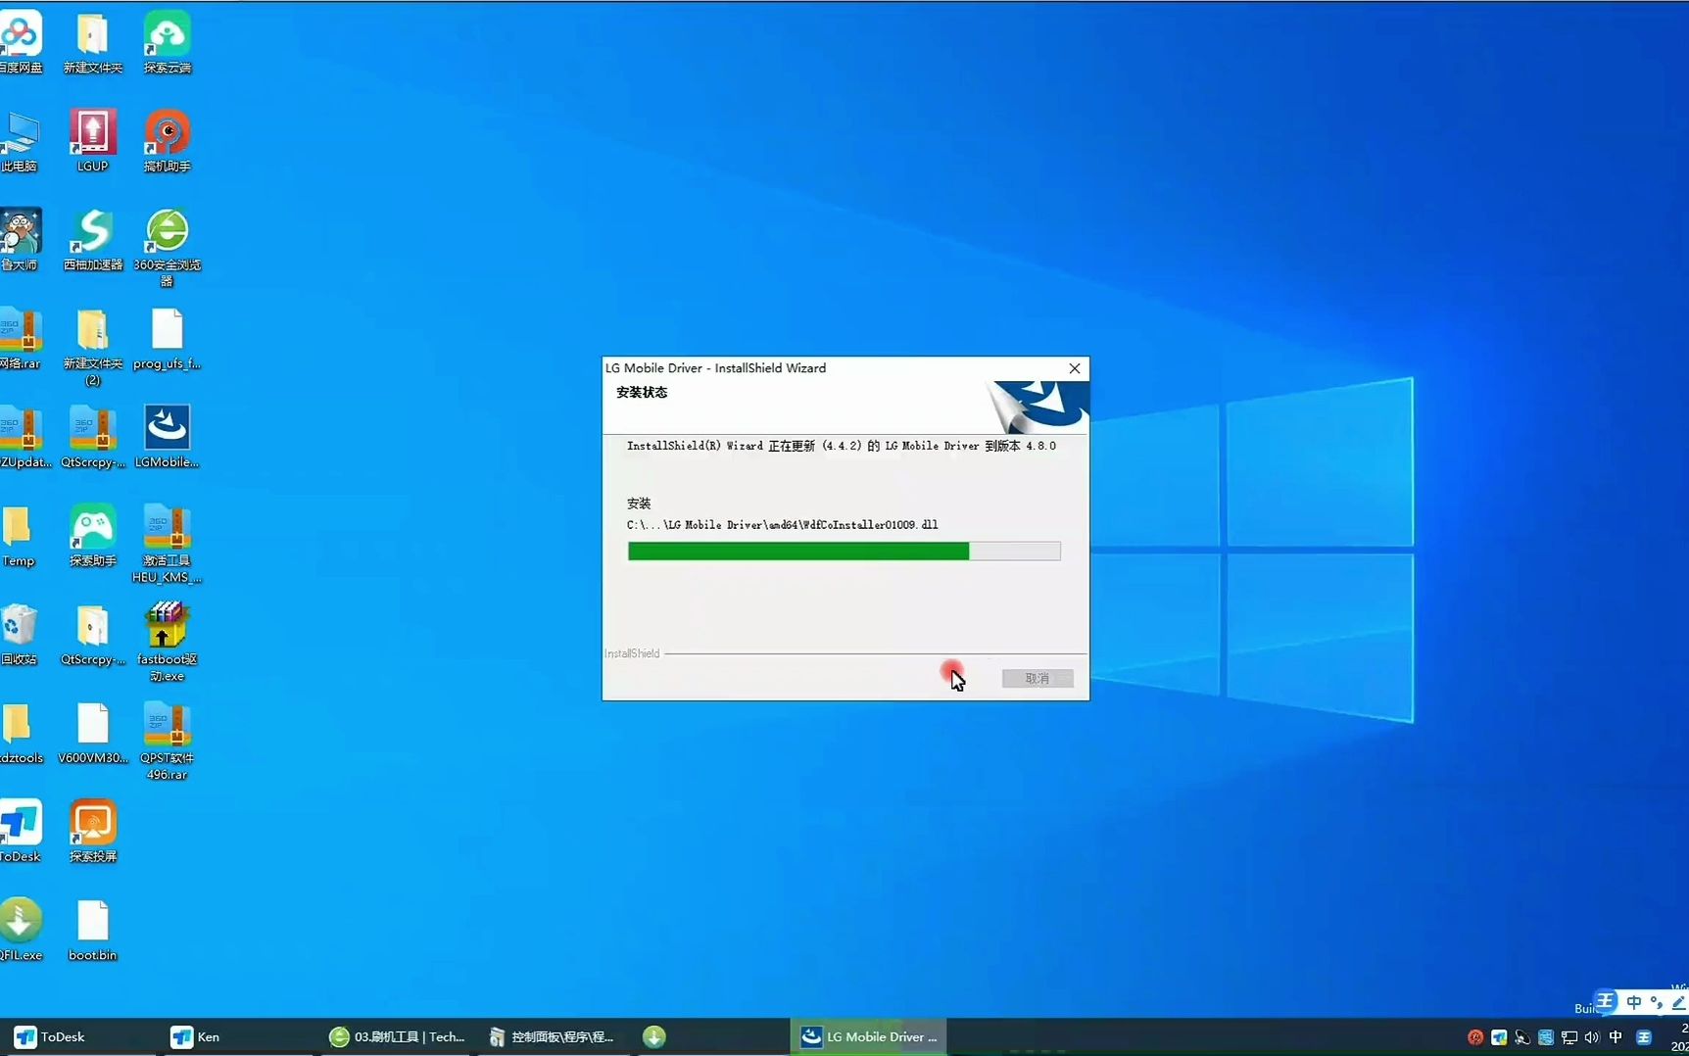Select the QPST软件 496.rar archive icon
Image resolution: width=1689 pixels, height=1056 pixels.
click(x=167, y=742)
